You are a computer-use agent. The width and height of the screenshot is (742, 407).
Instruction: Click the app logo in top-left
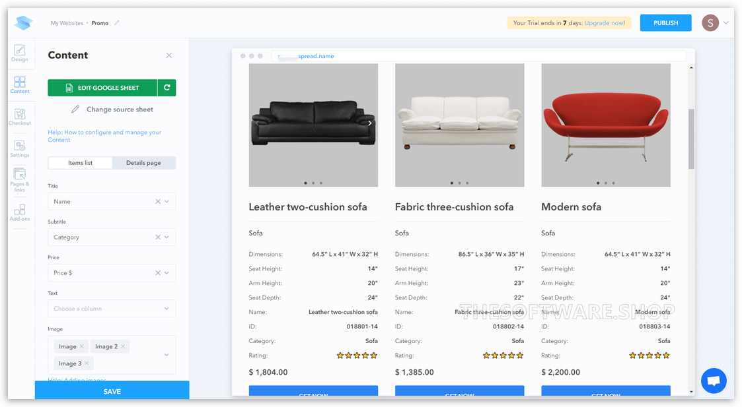pyautogui.click(x=23, y=22)
